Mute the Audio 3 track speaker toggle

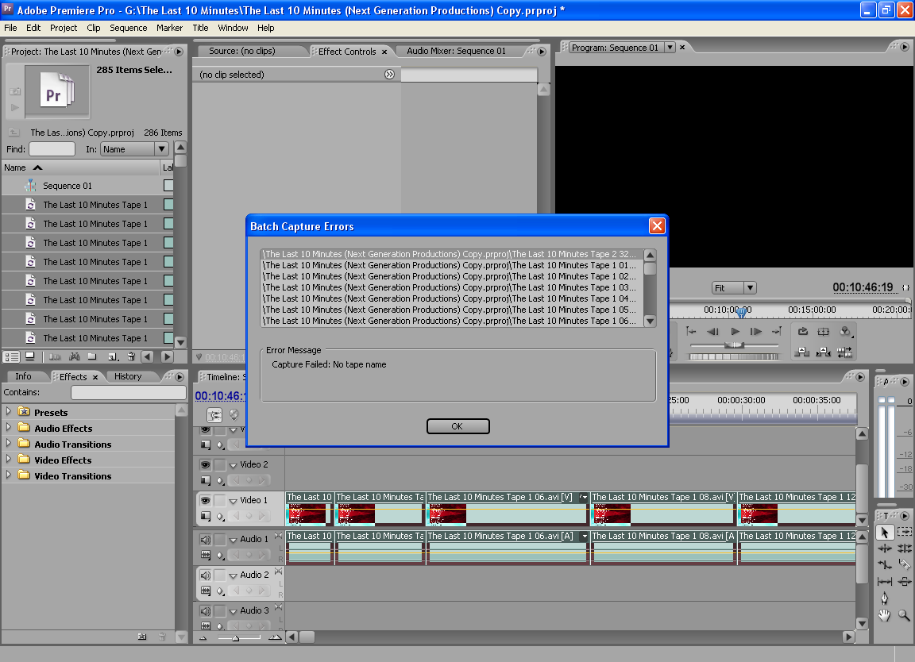(x=205, y=610)
